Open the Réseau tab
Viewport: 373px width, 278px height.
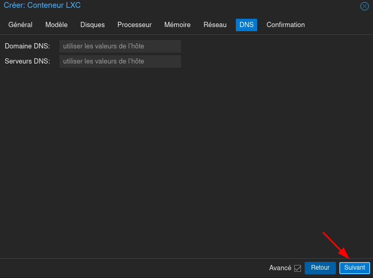pos(215,25)
